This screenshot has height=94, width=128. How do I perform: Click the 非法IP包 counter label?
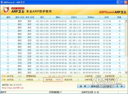pyautogui.click(x=68, y=80)
